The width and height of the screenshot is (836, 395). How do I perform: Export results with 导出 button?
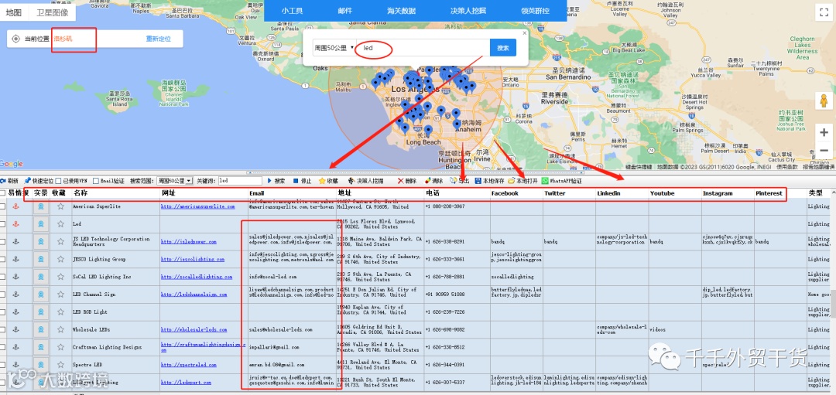click(460, 181)
